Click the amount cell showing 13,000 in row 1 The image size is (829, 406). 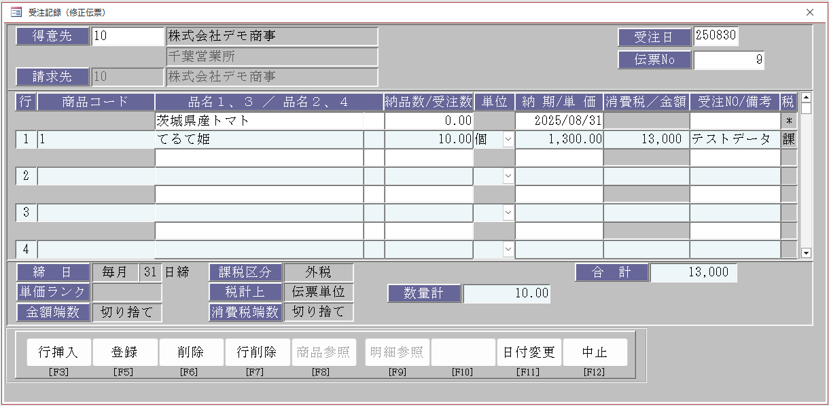point(646,139)
